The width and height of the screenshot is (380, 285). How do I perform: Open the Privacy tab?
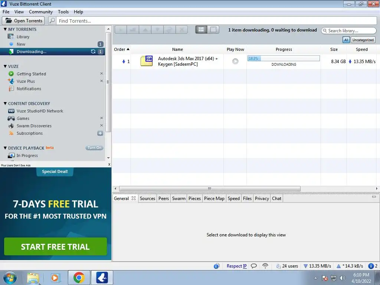(x=262, y=199)
